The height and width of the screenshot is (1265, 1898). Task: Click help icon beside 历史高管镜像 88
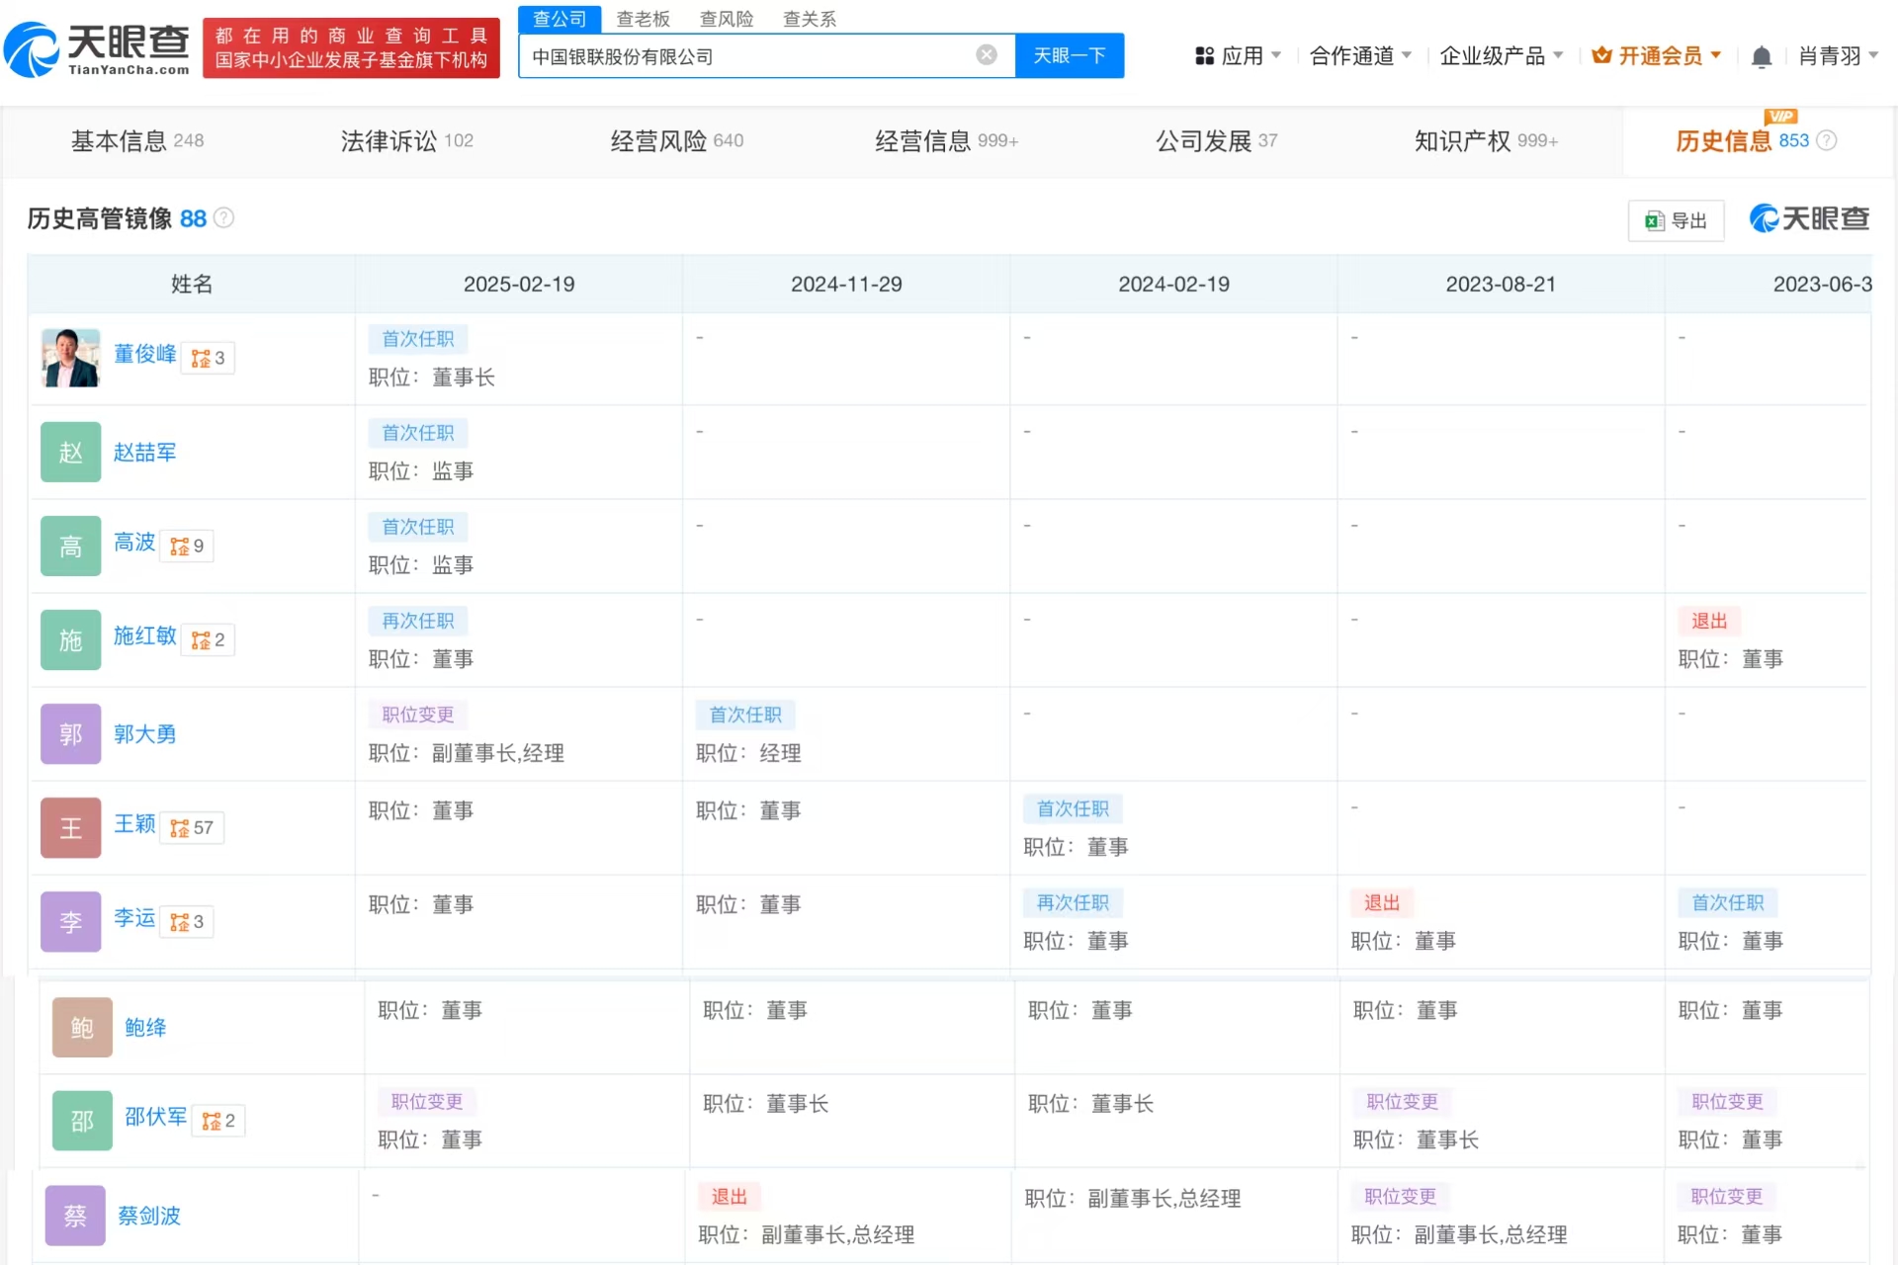point(224,217)
